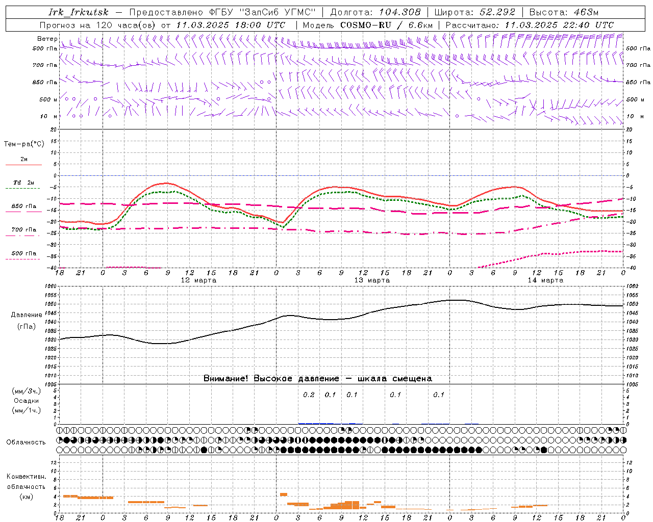Click the Модель COSMO-RU / 6.6км label
Screen dimensions: 653x522
(368, 25)
